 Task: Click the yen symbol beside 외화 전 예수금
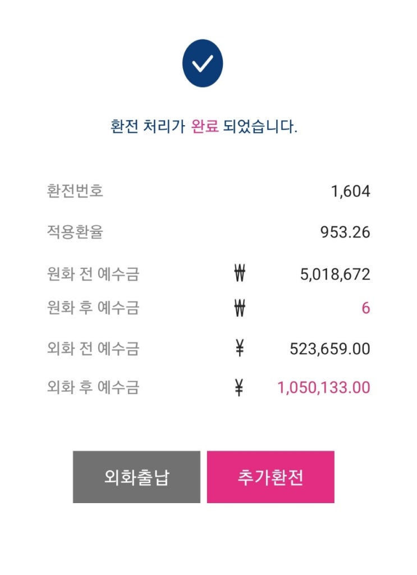click(x=240, y=349)
